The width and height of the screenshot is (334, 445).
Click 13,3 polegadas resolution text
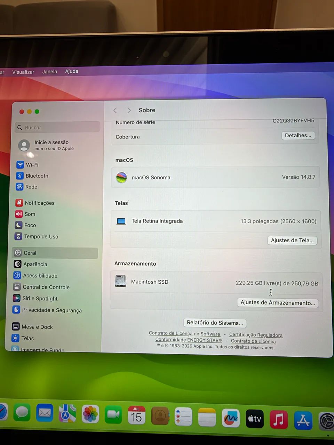278,221
